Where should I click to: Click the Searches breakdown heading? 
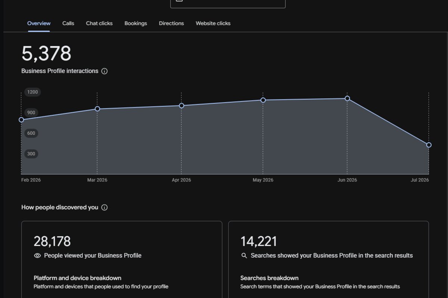270,278
